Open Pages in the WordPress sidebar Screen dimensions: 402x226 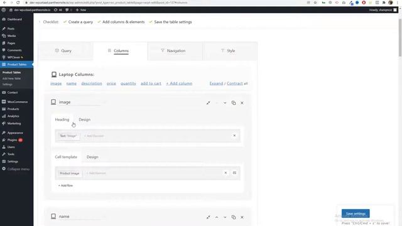(11, 43)
